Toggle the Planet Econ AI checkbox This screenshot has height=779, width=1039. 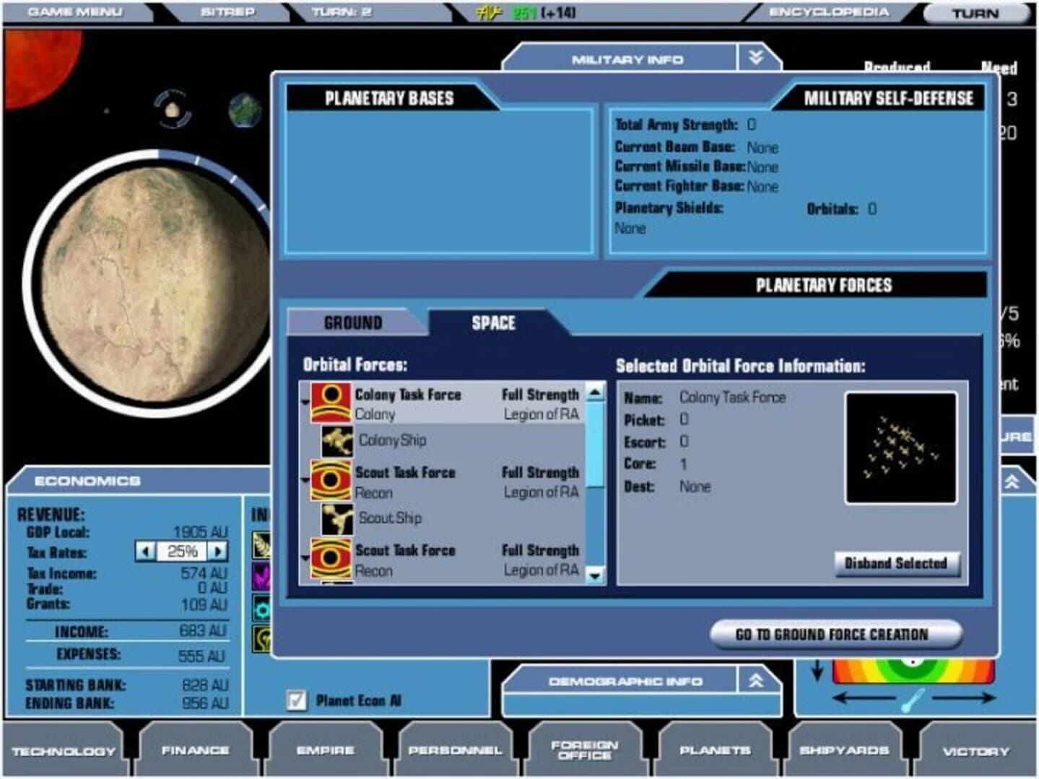(296, 699)
